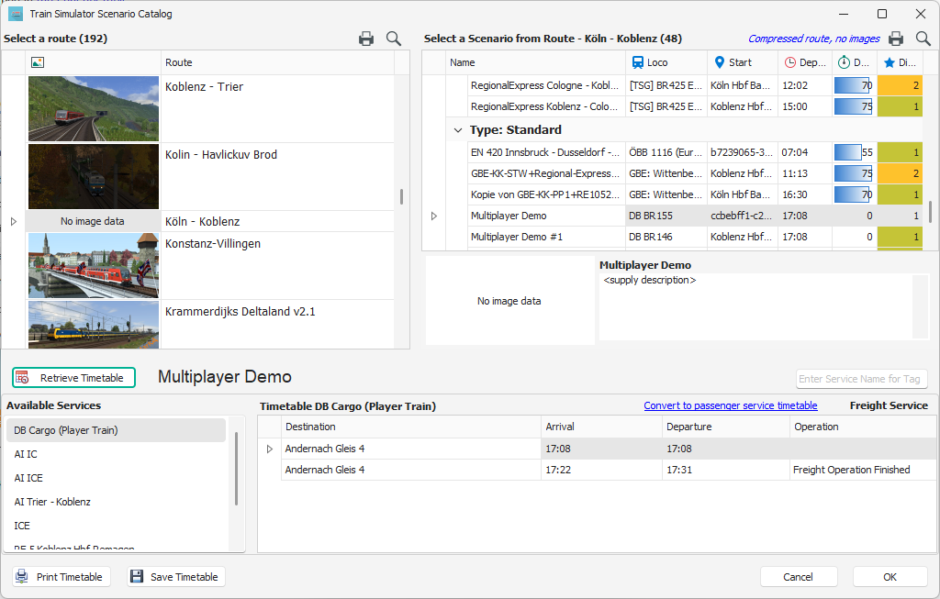Viewport: 940px width, 599px height.
Task: Select Konstanz-Villingen route thumbnail
Action: click(94, 265)
